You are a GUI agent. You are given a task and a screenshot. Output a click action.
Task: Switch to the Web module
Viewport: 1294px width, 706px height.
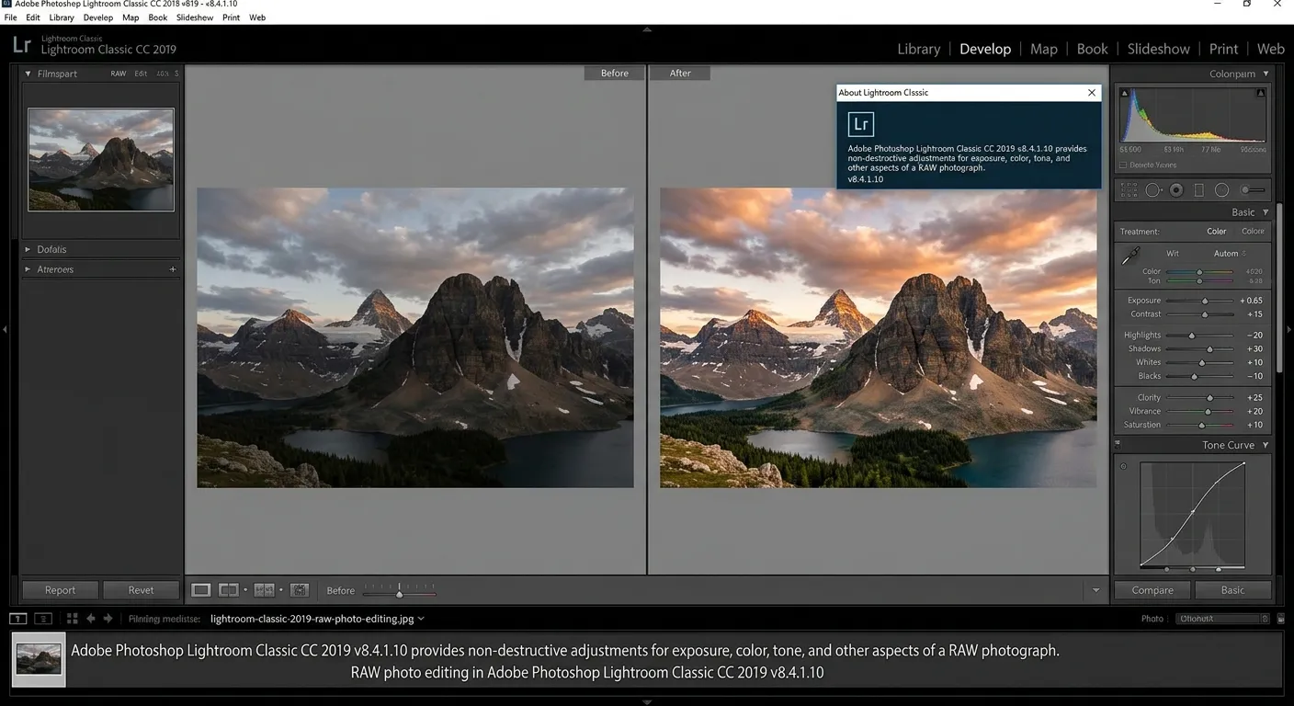[x=1271, y=49]
